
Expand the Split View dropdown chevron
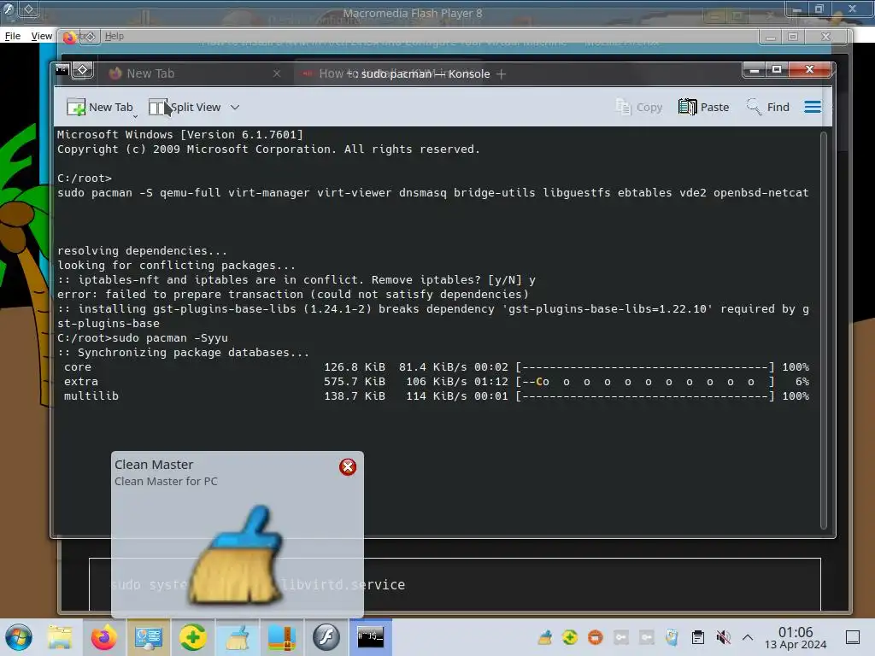(235, 107)
